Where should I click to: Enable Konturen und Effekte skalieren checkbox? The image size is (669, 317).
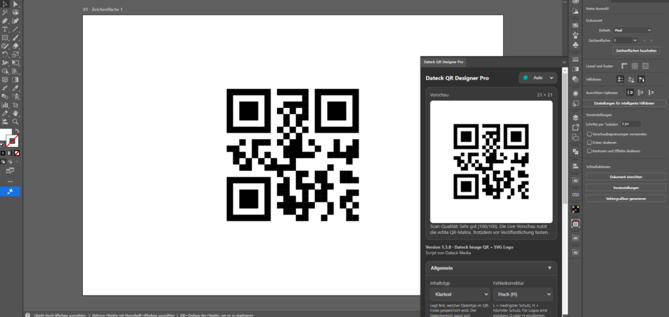click(x=590, y=151)
